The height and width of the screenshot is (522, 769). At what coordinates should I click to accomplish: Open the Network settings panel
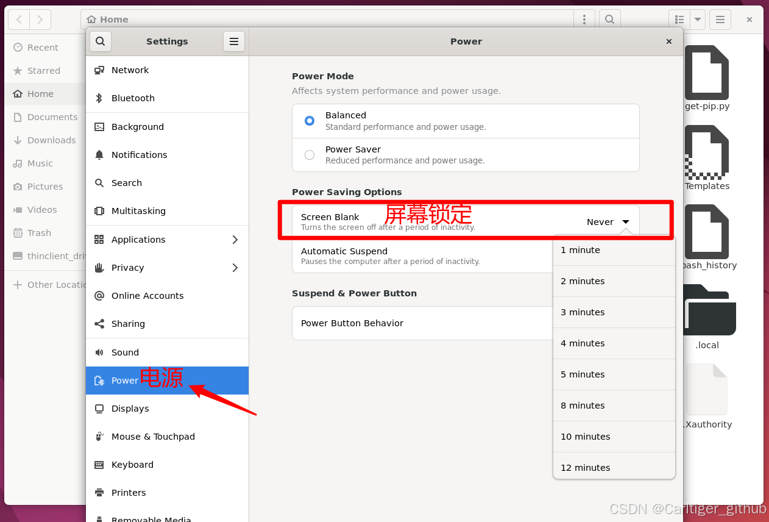[167, 70]
